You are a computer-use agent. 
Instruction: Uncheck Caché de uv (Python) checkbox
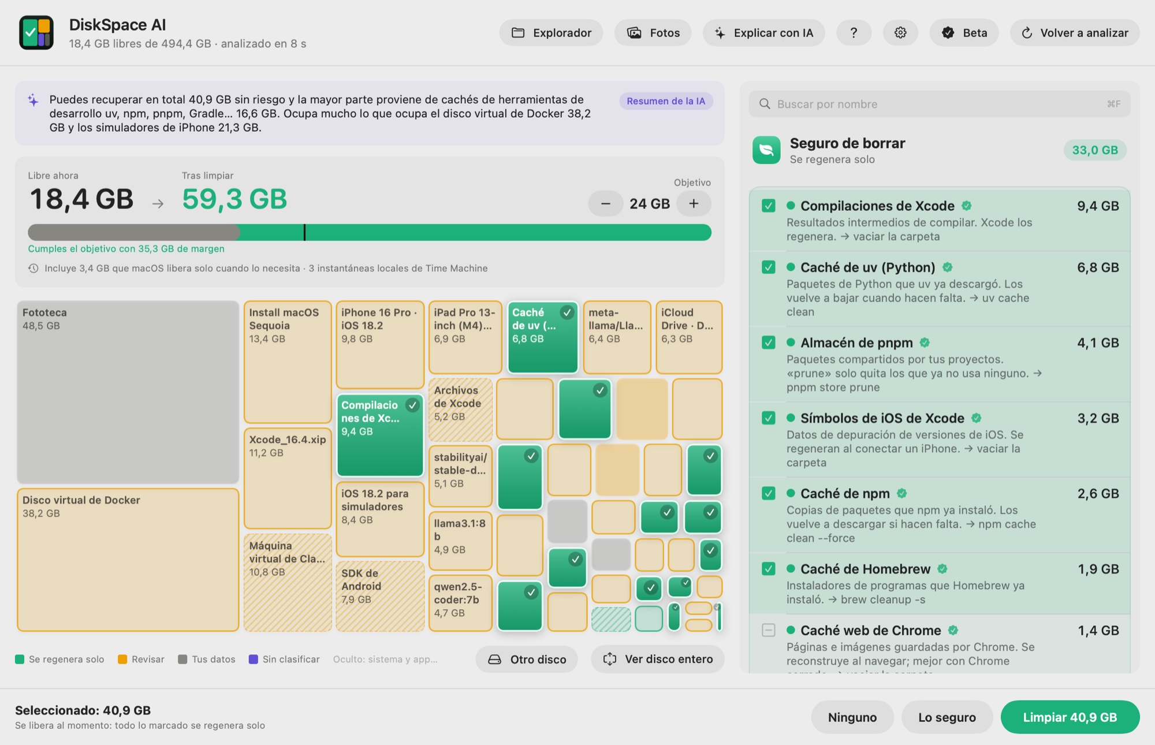point(769,267)
